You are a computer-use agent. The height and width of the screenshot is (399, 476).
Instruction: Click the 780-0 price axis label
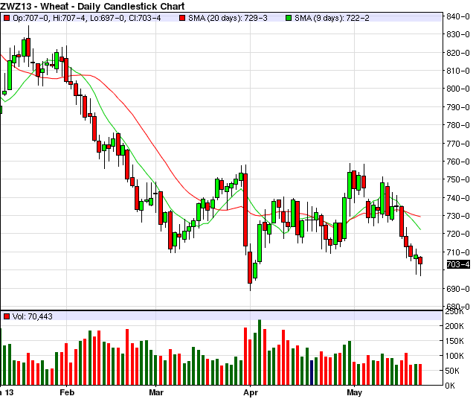(x=458, y=125)
